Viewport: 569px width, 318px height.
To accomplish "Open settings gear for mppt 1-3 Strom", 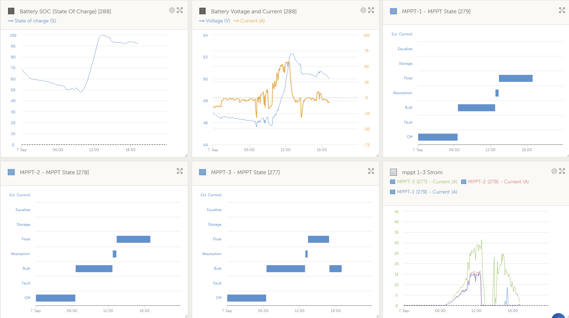I will [554, 171].
